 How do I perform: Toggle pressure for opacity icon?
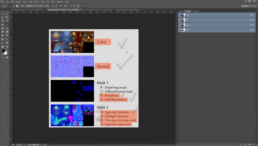(x=60, y=6)
